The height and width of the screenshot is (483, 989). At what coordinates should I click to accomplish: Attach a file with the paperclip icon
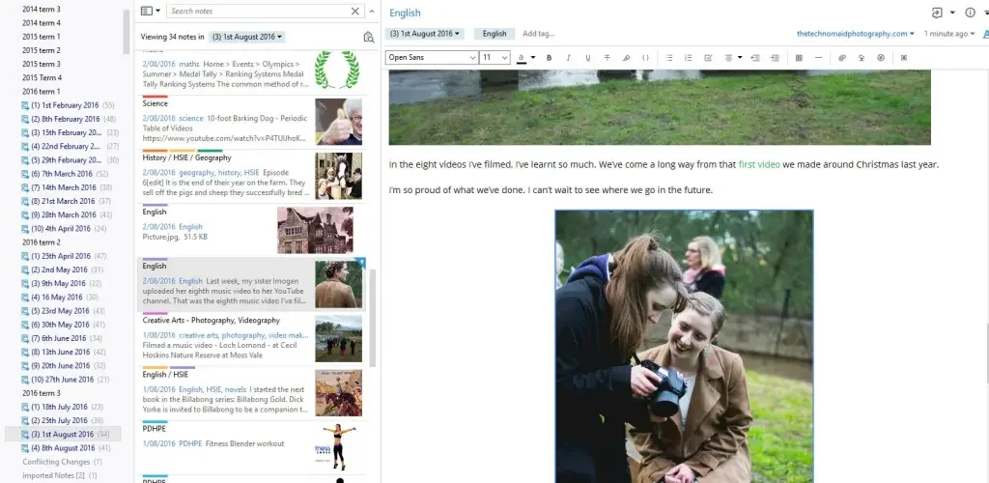click(x=842, y=57)
